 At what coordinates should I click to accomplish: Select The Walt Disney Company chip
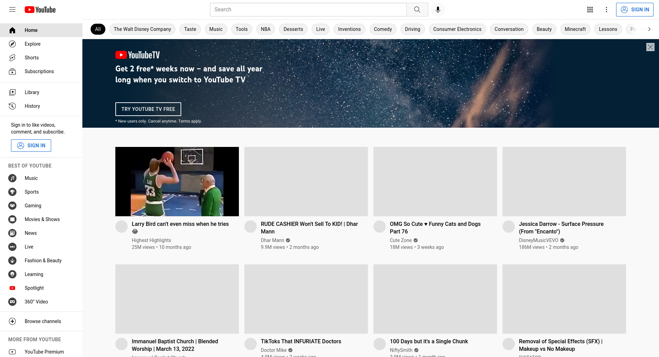[142, 29]
